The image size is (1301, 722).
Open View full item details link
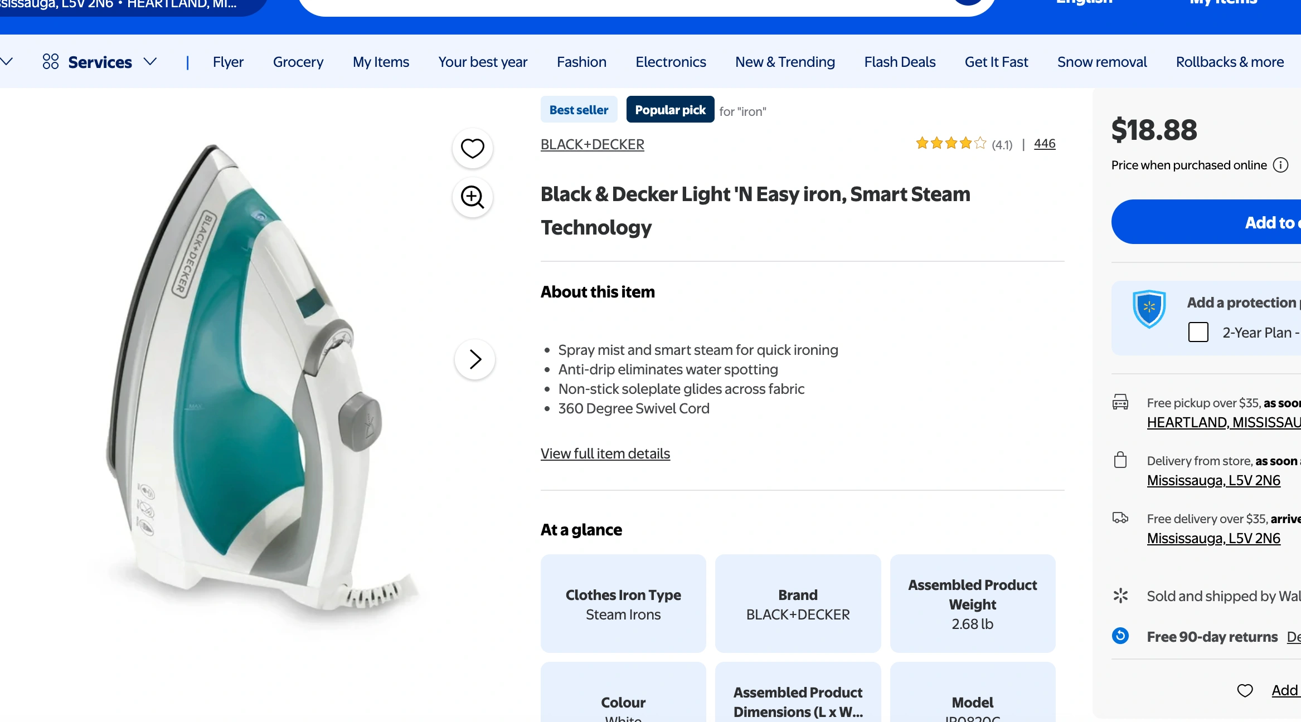point(605,453)
